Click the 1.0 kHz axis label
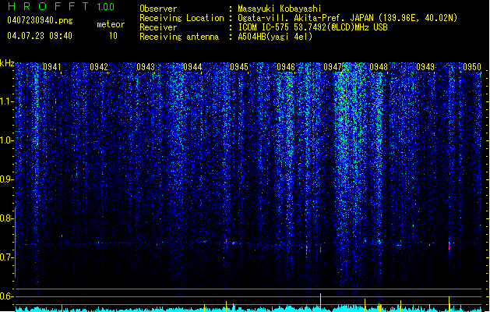This screenshot has width=490, height=312. point(7,140)
